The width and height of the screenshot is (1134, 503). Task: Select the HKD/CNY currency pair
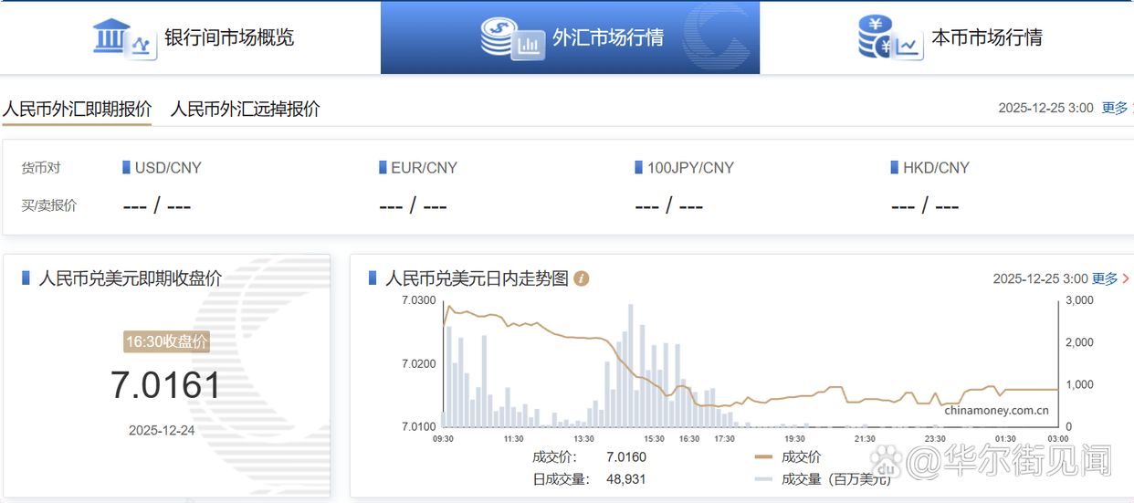[x=936, y=168]
